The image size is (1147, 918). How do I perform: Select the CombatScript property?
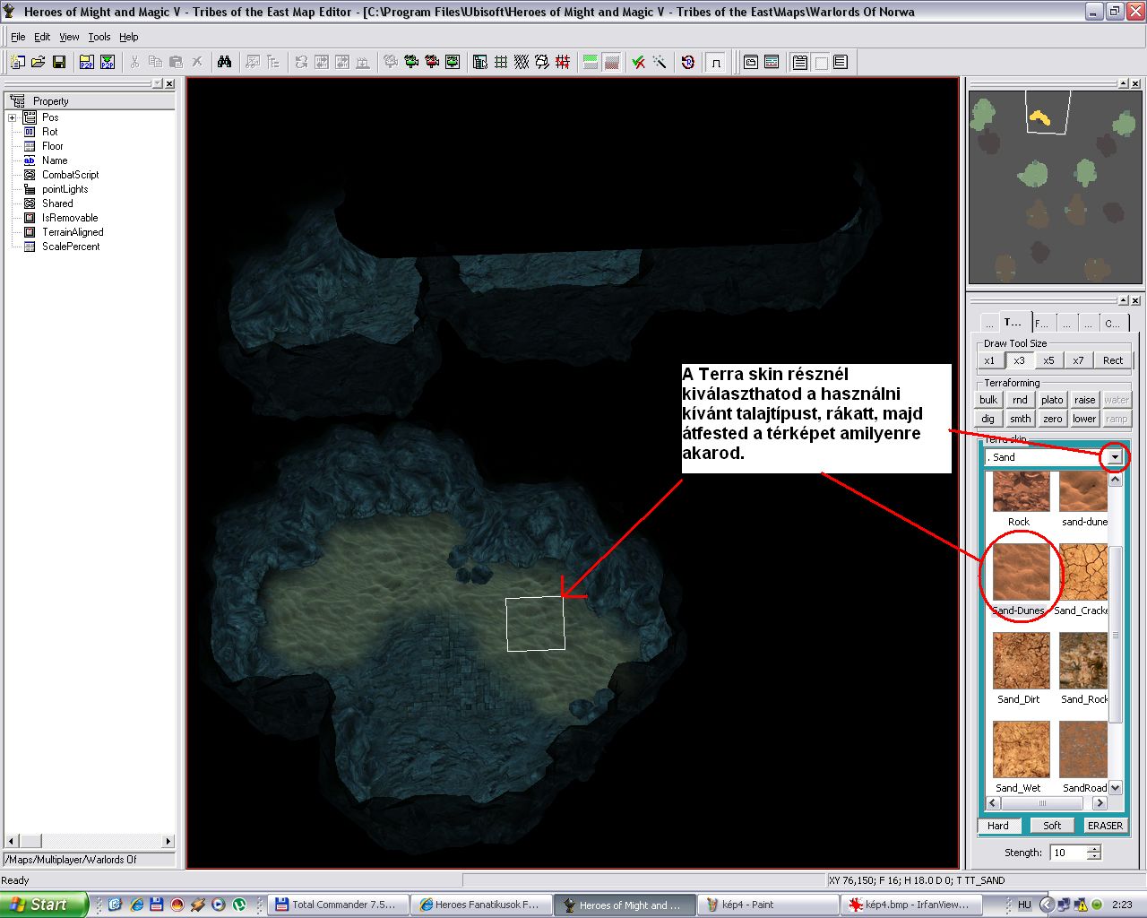(70, 175)
